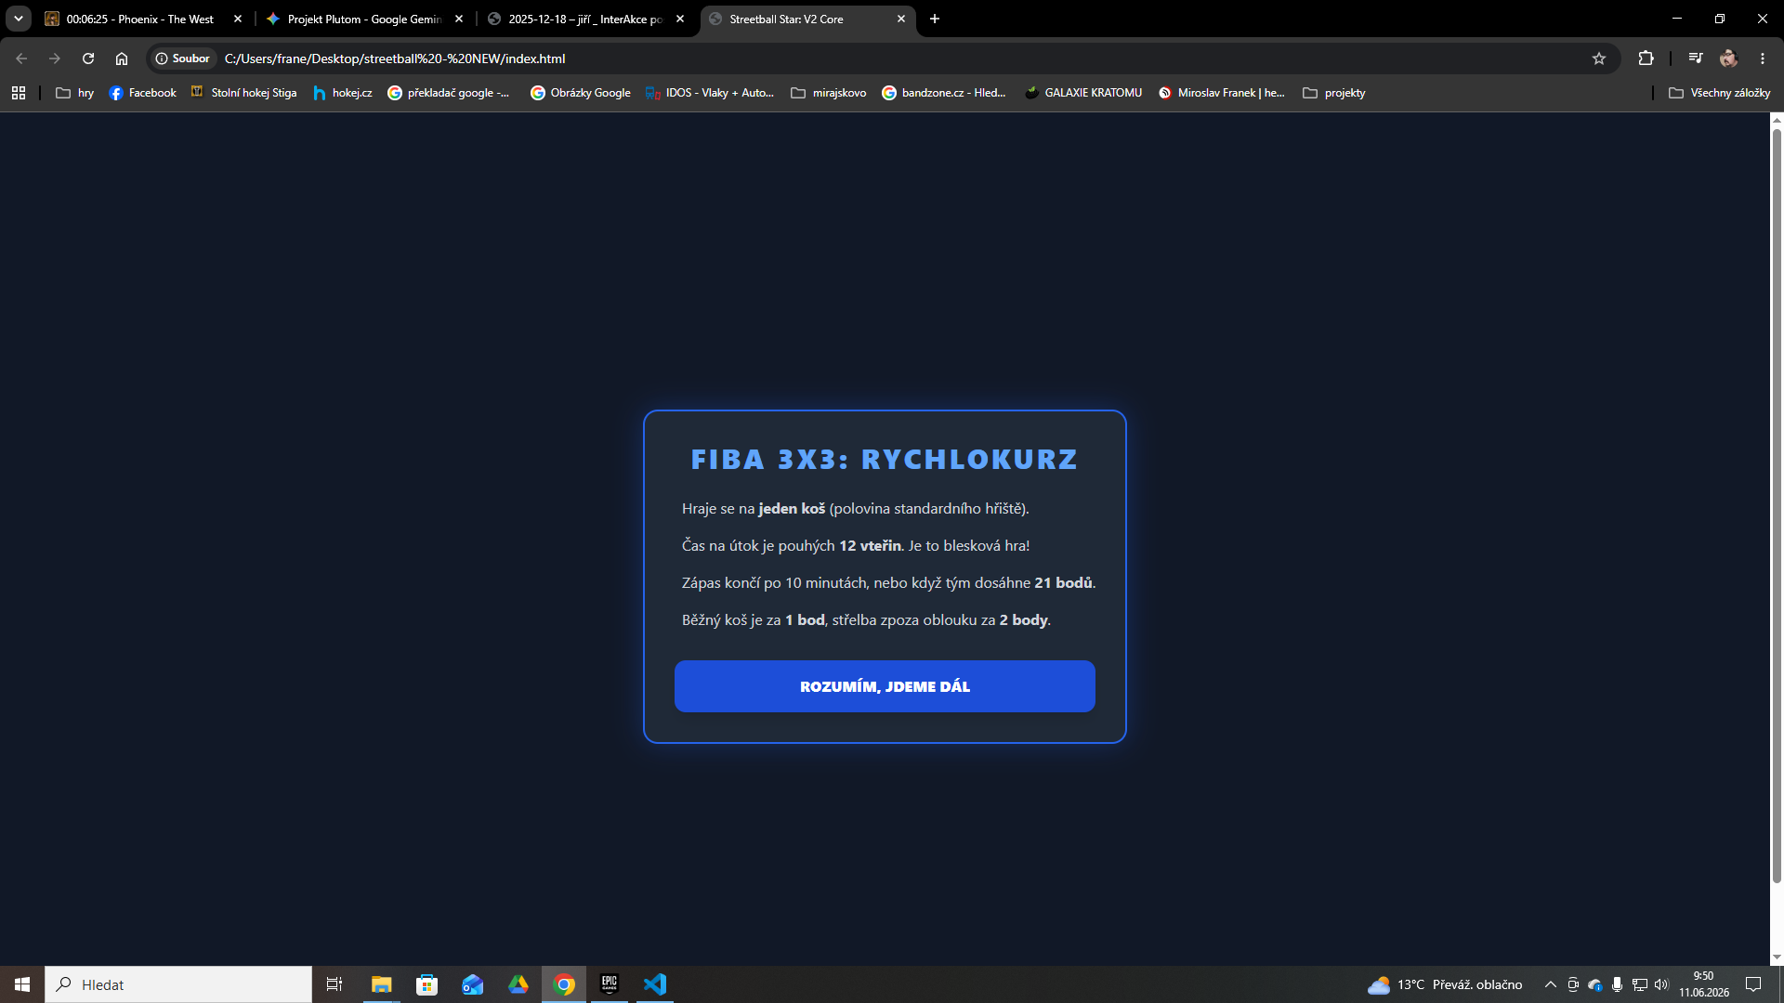Click the page vertical scrollbar thumb
Viewport: 1784px width, 1003px height.
pos(1777,506)
